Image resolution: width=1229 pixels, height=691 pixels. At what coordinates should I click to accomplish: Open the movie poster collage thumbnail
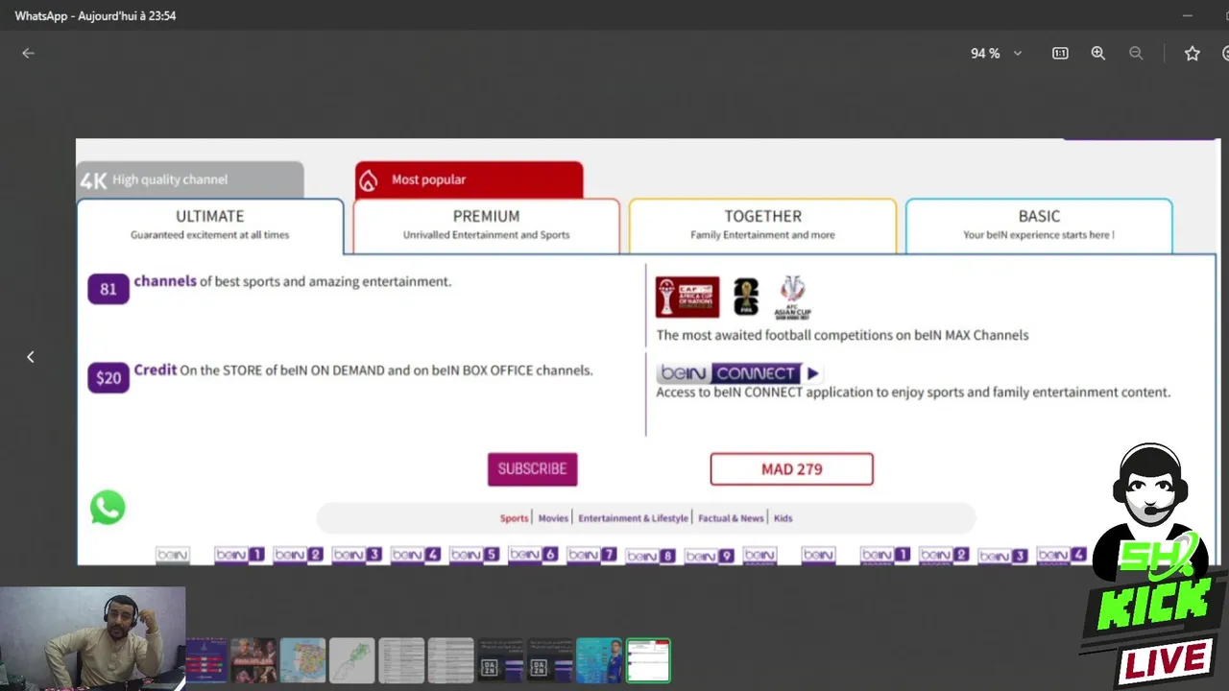pos(253,660)
